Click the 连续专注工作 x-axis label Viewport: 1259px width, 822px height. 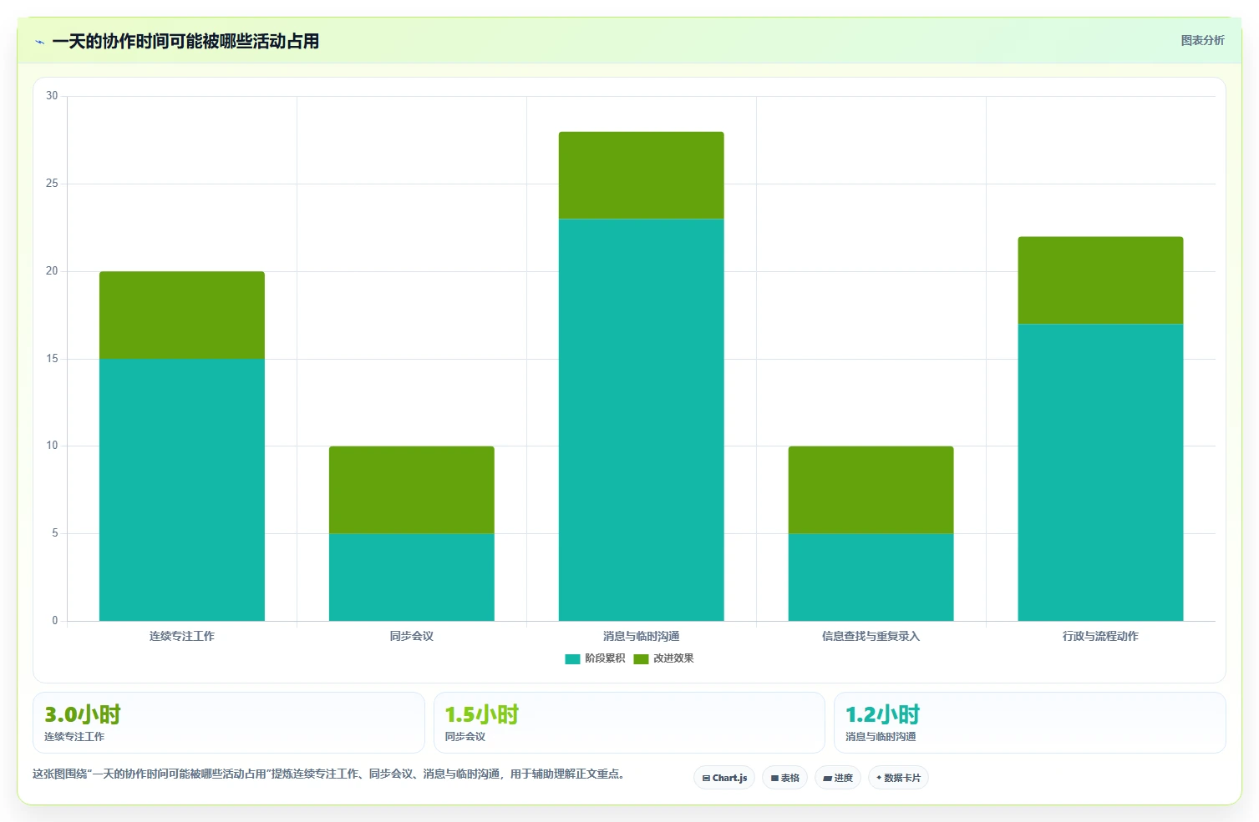point(182,636)
